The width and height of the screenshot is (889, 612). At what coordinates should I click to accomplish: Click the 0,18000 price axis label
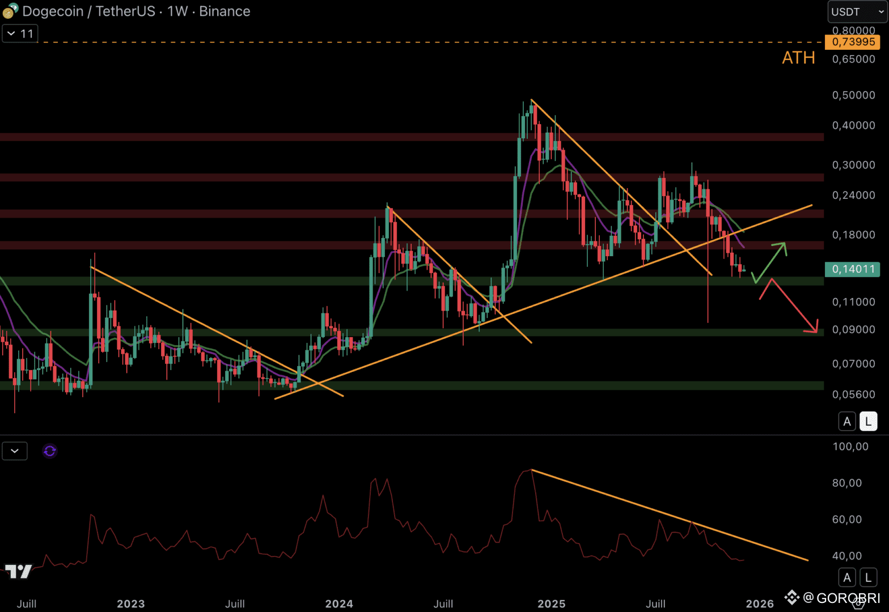tap(854, 235)
